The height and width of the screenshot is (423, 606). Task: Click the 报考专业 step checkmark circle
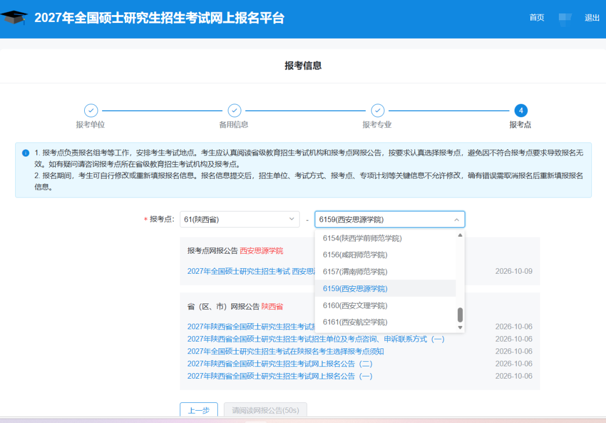click(x=378, y=111)
